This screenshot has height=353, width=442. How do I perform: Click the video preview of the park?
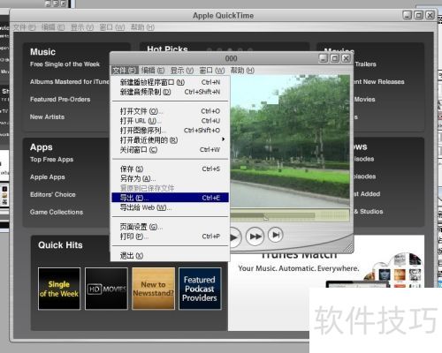(x=290, y=140)
